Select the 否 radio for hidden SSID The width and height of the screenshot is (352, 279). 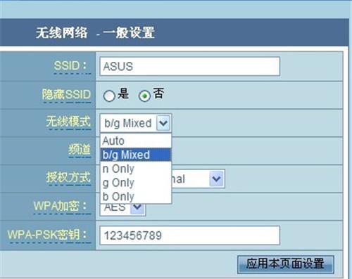(x=144, y=96)
